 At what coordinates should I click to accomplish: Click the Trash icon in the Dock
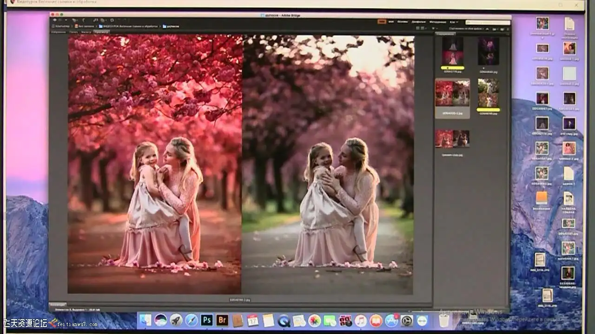pyautogui.click(x=444, y=320)
